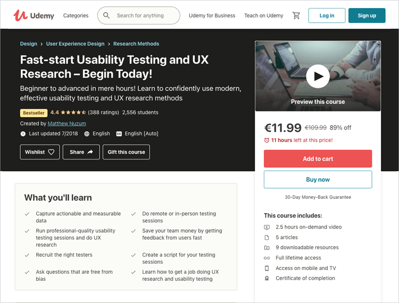Open Udemy for Business

point(212,15)
